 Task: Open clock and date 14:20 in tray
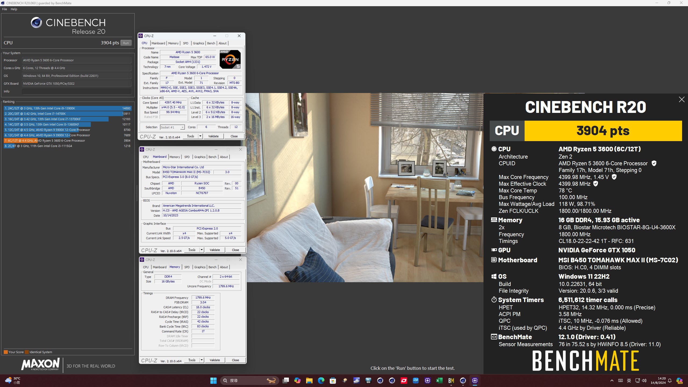(x=658, y=381)
